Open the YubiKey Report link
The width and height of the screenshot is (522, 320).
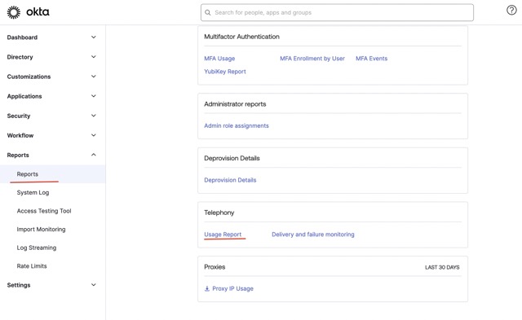click(x=225, y=72)
